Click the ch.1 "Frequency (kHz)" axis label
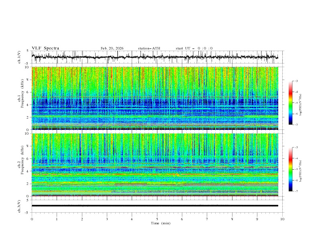The height and width of the screenshot is (246, 318). 22,93
